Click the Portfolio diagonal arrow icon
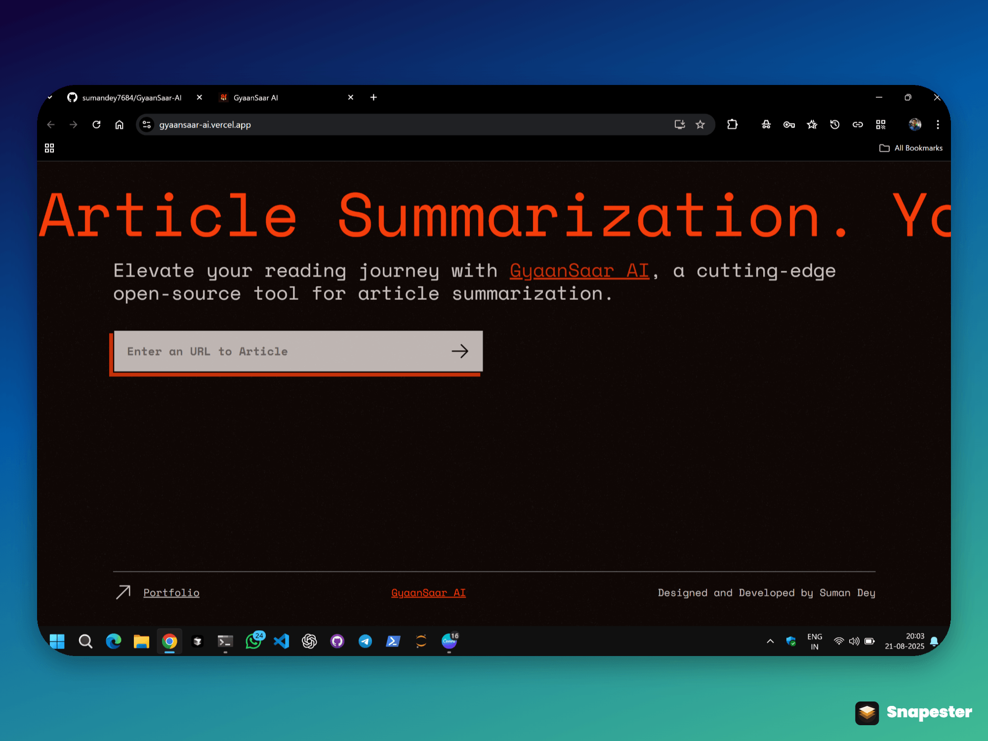The height and width of the screenshot is (741, 988). (x=123, y=592)
